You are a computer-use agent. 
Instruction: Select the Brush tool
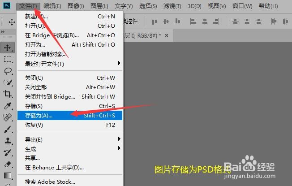coord(8,129)
